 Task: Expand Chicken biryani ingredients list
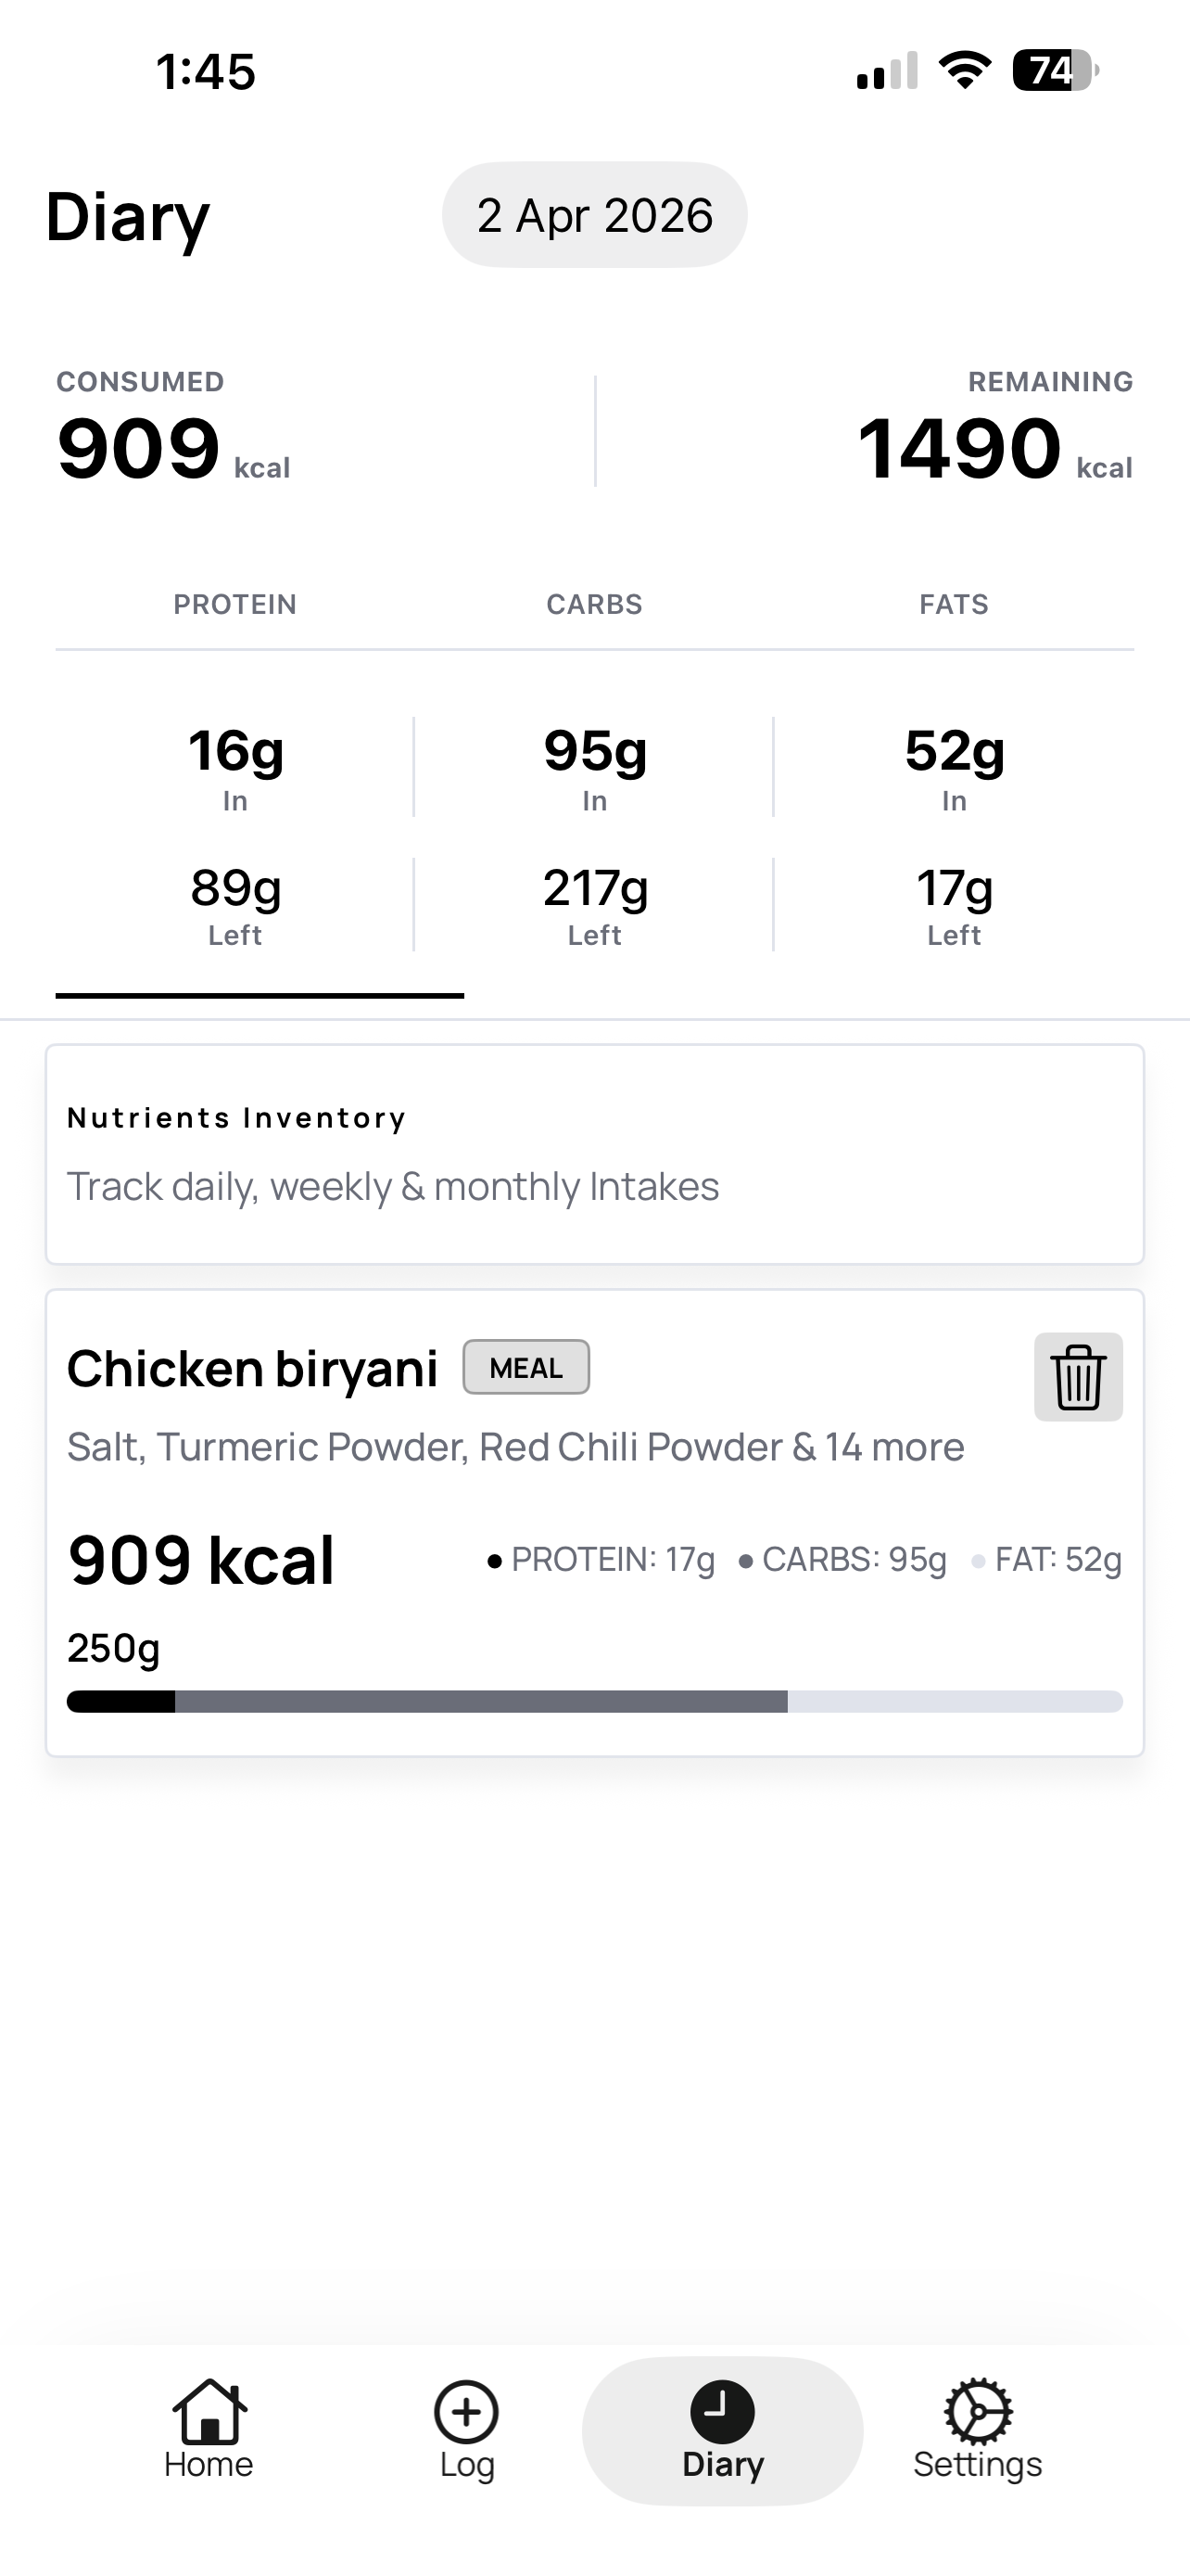click(x=515, y=1447)
